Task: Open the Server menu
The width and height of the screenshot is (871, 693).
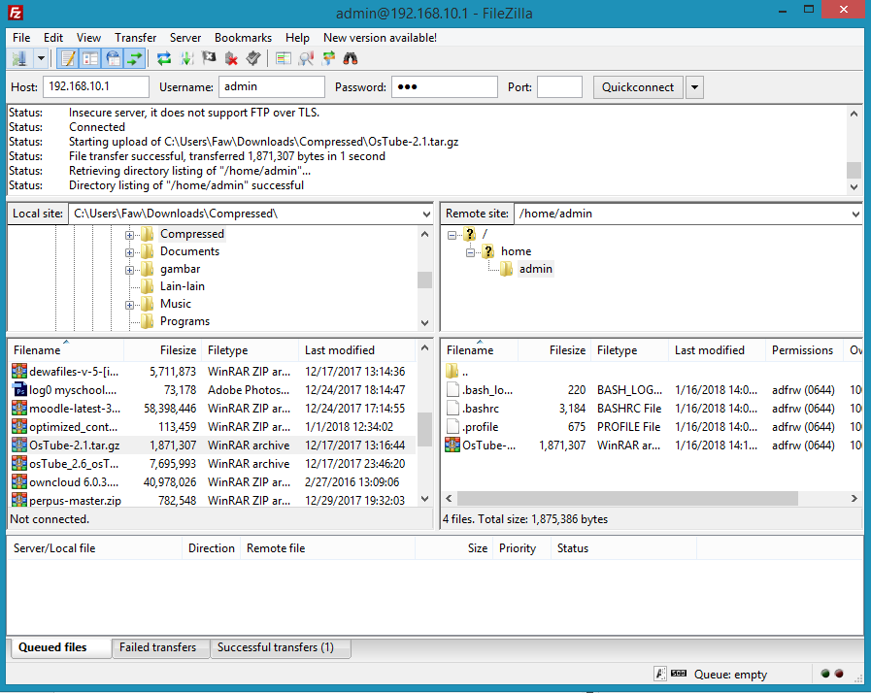Action: [185, 38]
